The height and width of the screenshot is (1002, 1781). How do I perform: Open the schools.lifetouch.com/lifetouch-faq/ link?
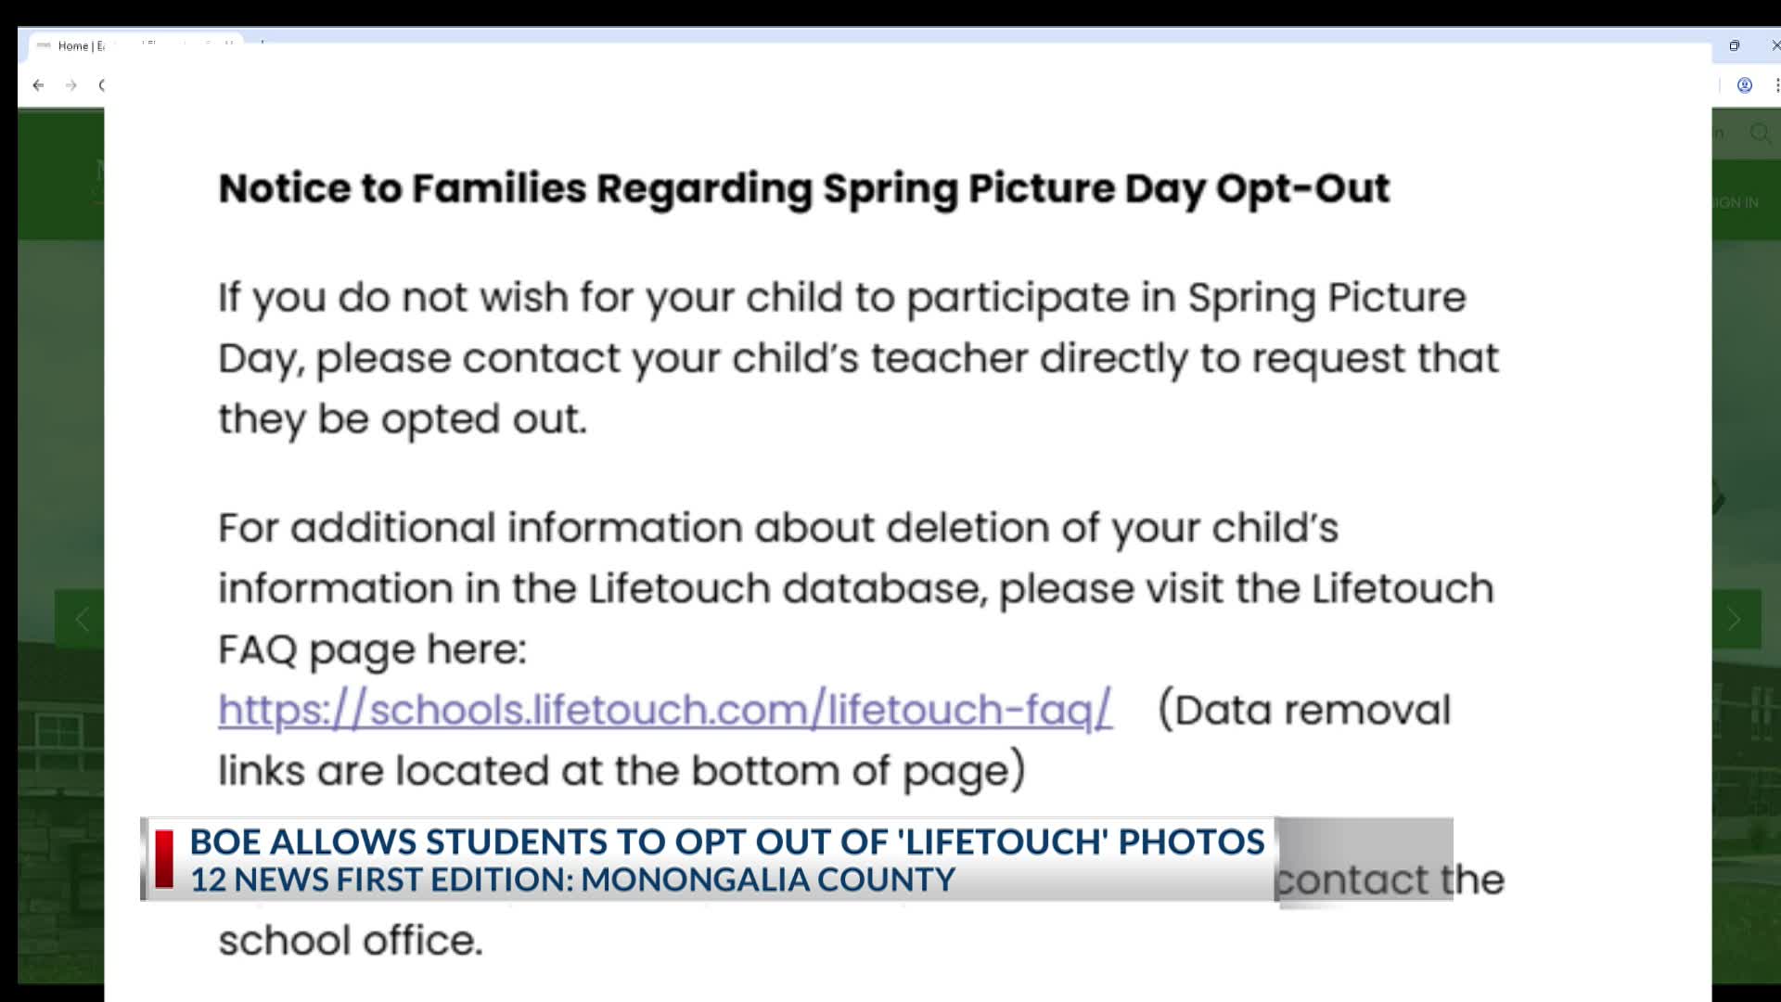[x=665, y=711]
